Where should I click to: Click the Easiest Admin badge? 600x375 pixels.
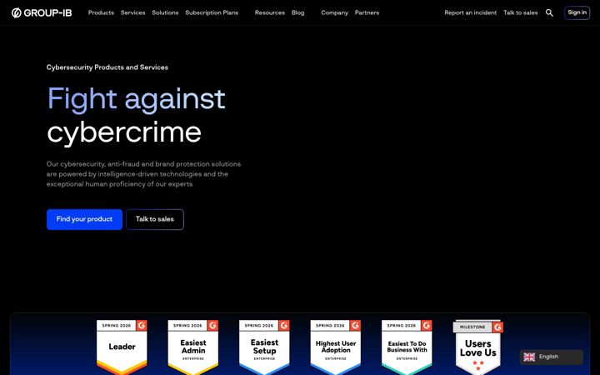tap(192, 347)
